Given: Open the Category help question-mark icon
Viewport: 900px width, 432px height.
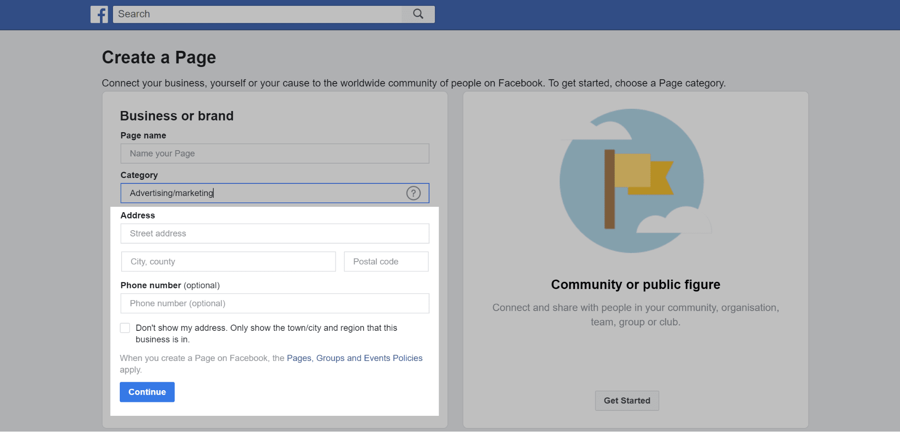Looking at the screenshot, I should tap(413, 193).
